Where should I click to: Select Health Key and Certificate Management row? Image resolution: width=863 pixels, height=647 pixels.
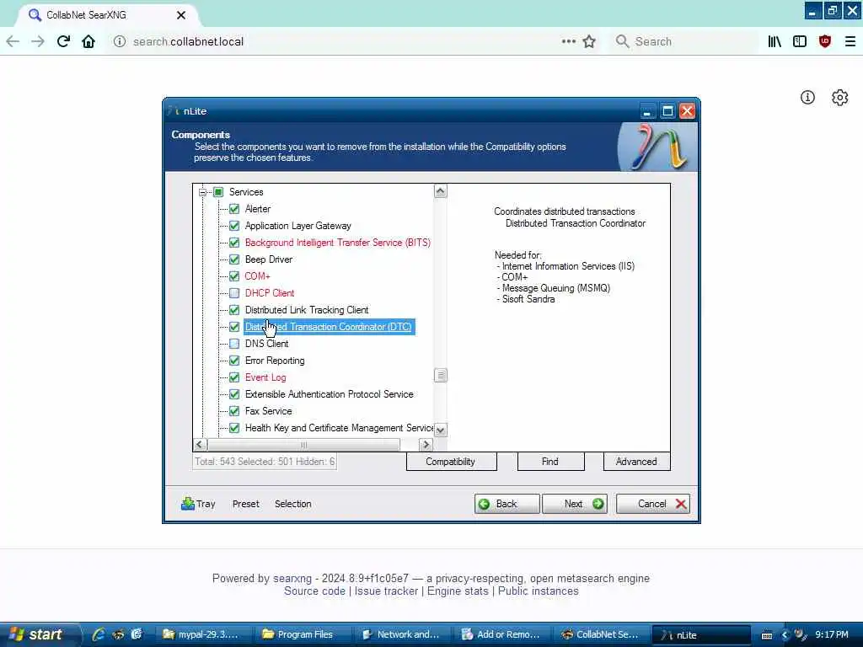pyautogui.click(x=339, y=428)
